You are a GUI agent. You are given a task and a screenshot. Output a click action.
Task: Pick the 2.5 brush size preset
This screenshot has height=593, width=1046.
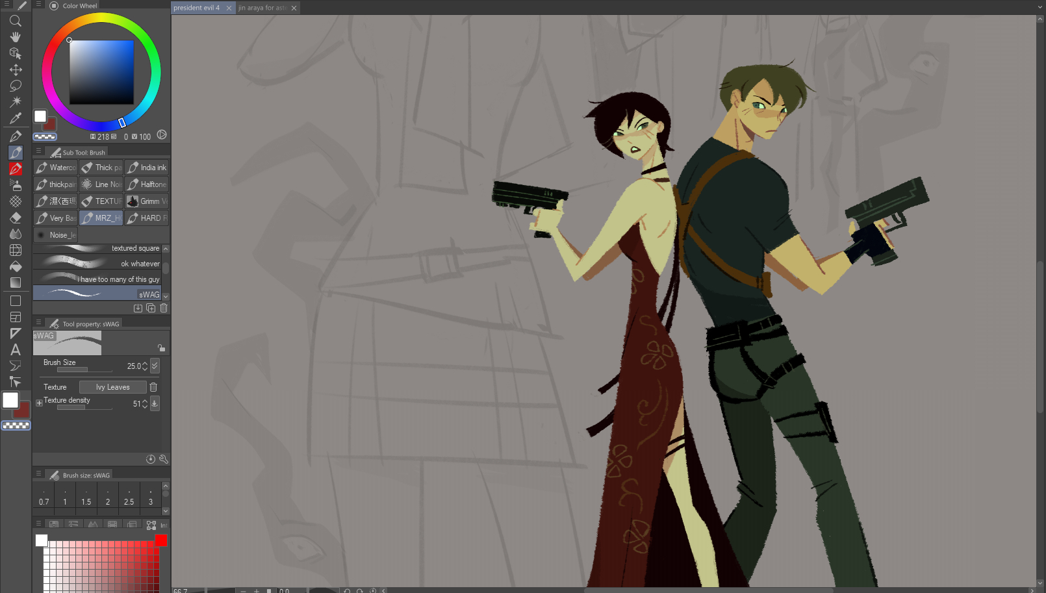129,497
